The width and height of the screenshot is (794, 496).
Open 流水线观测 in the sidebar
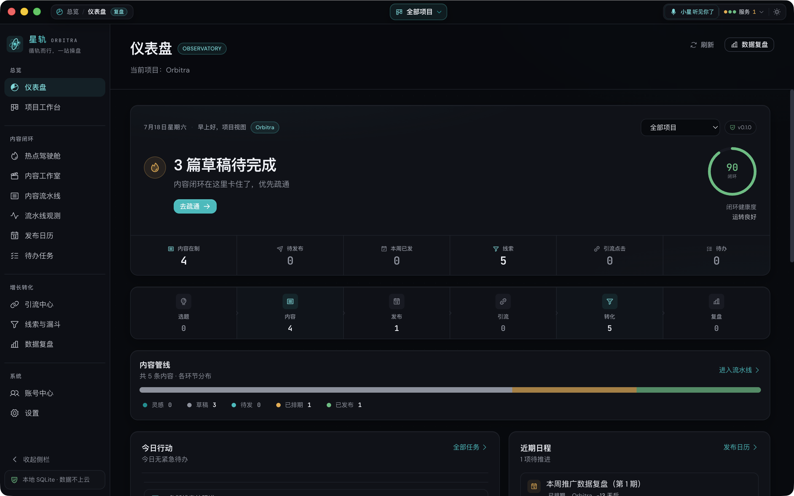[55, 215]
